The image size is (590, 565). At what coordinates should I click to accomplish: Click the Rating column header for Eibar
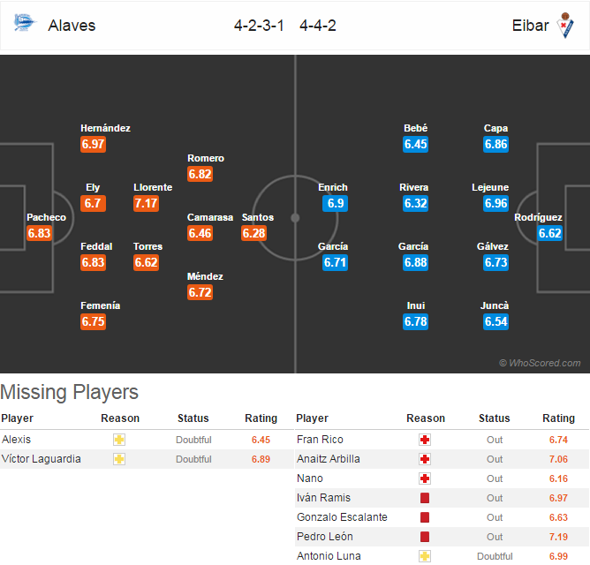558,418
